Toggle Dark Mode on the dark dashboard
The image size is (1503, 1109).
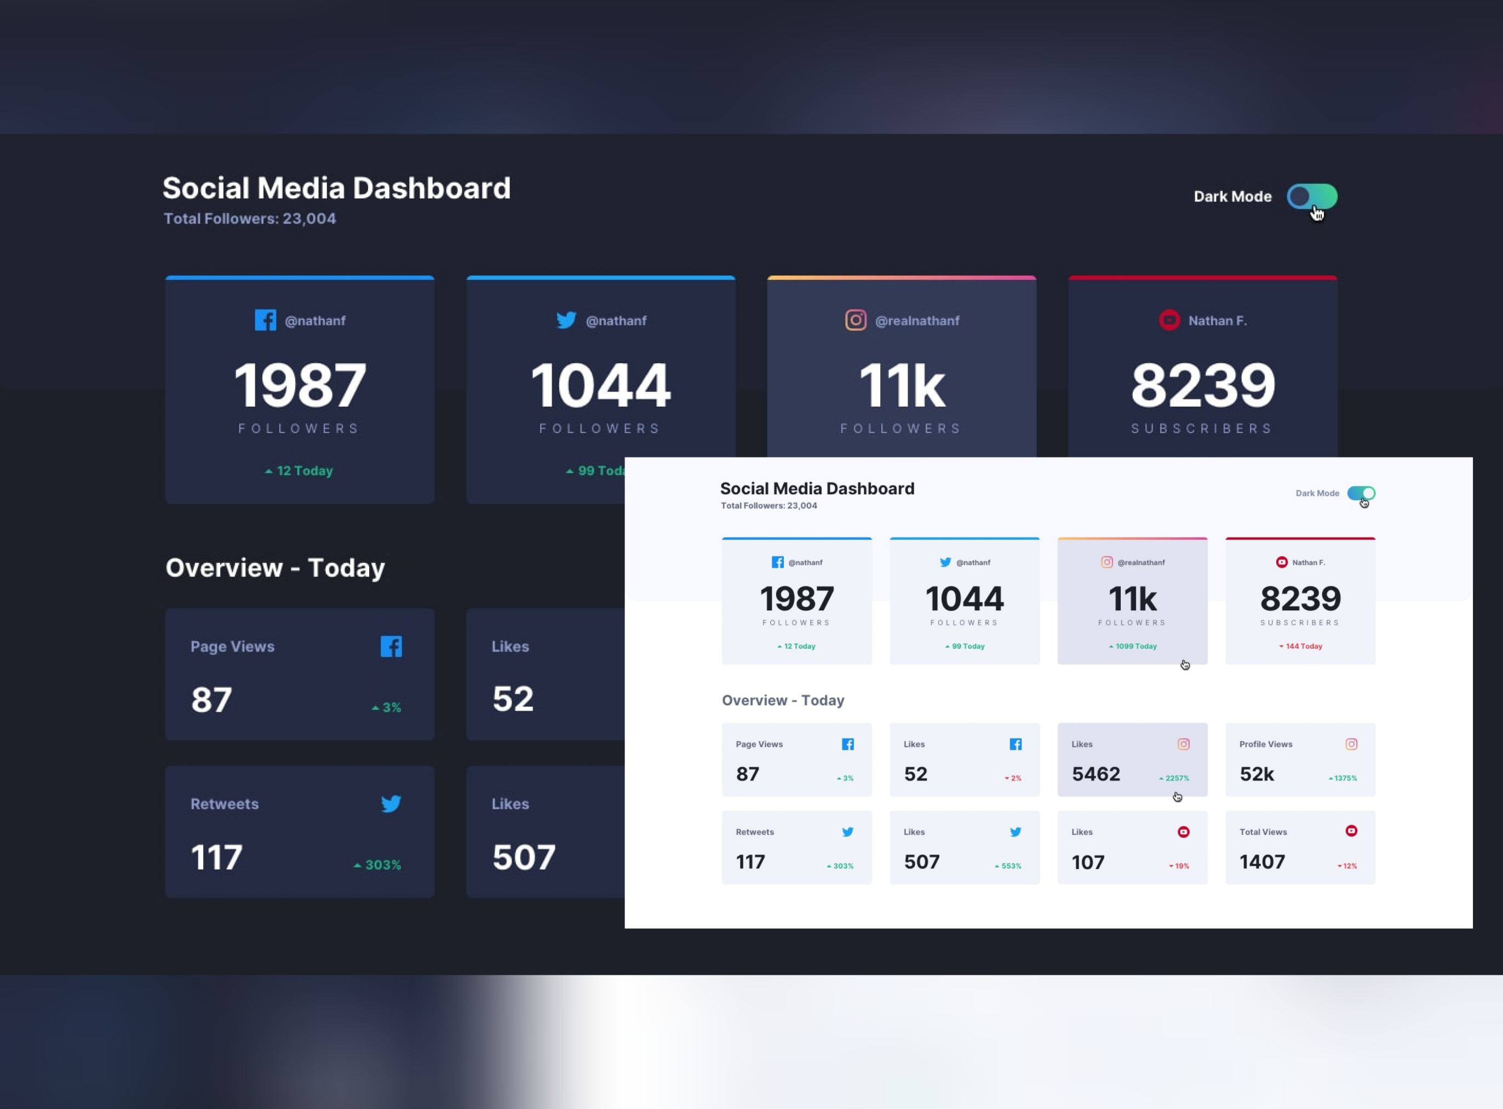1312,197
